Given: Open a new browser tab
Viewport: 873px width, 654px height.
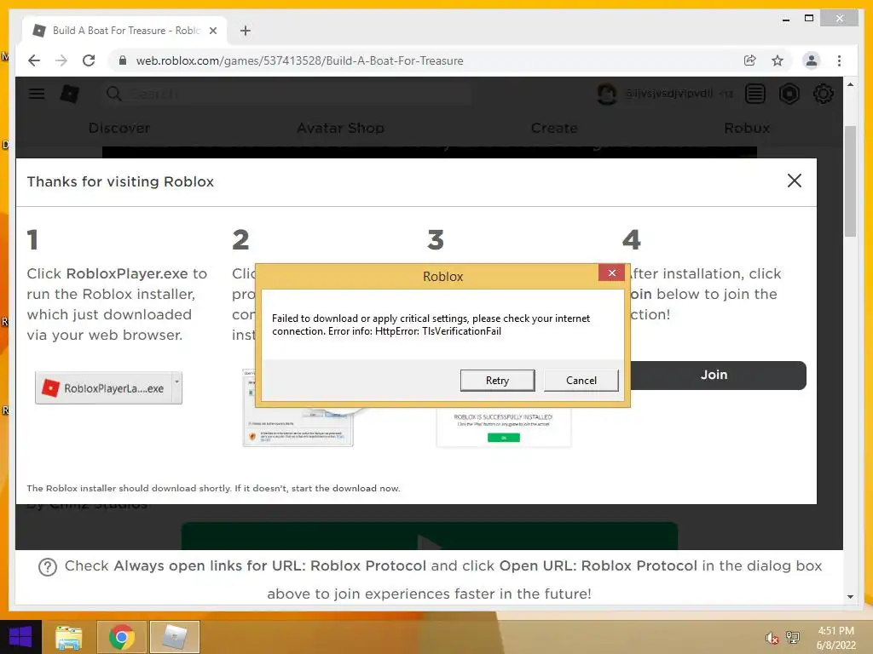Looking at the screenshot, I should click(245, 31).
